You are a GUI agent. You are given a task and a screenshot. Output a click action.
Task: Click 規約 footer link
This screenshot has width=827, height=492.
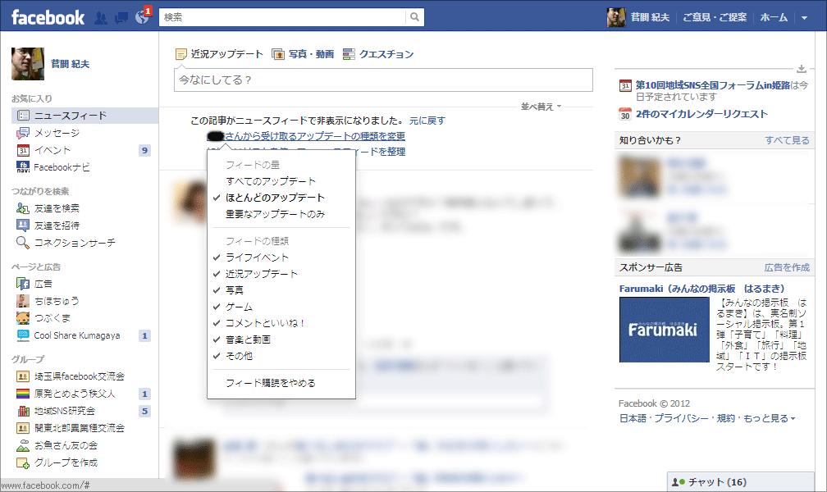pos(726,418)
